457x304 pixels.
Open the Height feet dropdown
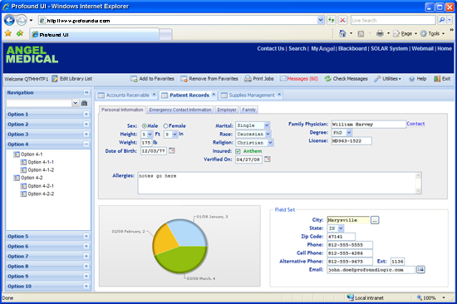click(150, 135)
